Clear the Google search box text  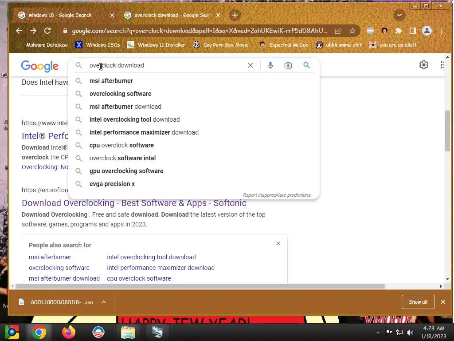coord(250,65)
